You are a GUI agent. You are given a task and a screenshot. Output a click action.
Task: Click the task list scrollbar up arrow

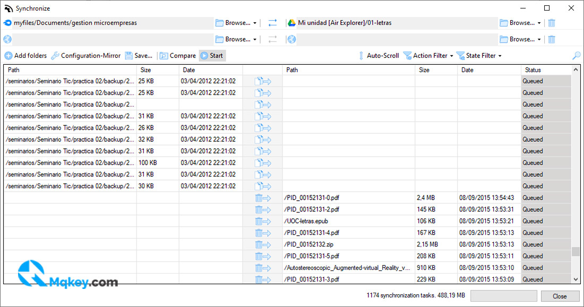(576, 70)
